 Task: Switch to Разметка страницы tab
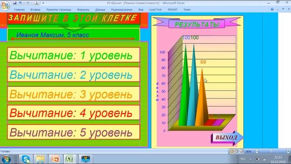coord(59,10)
